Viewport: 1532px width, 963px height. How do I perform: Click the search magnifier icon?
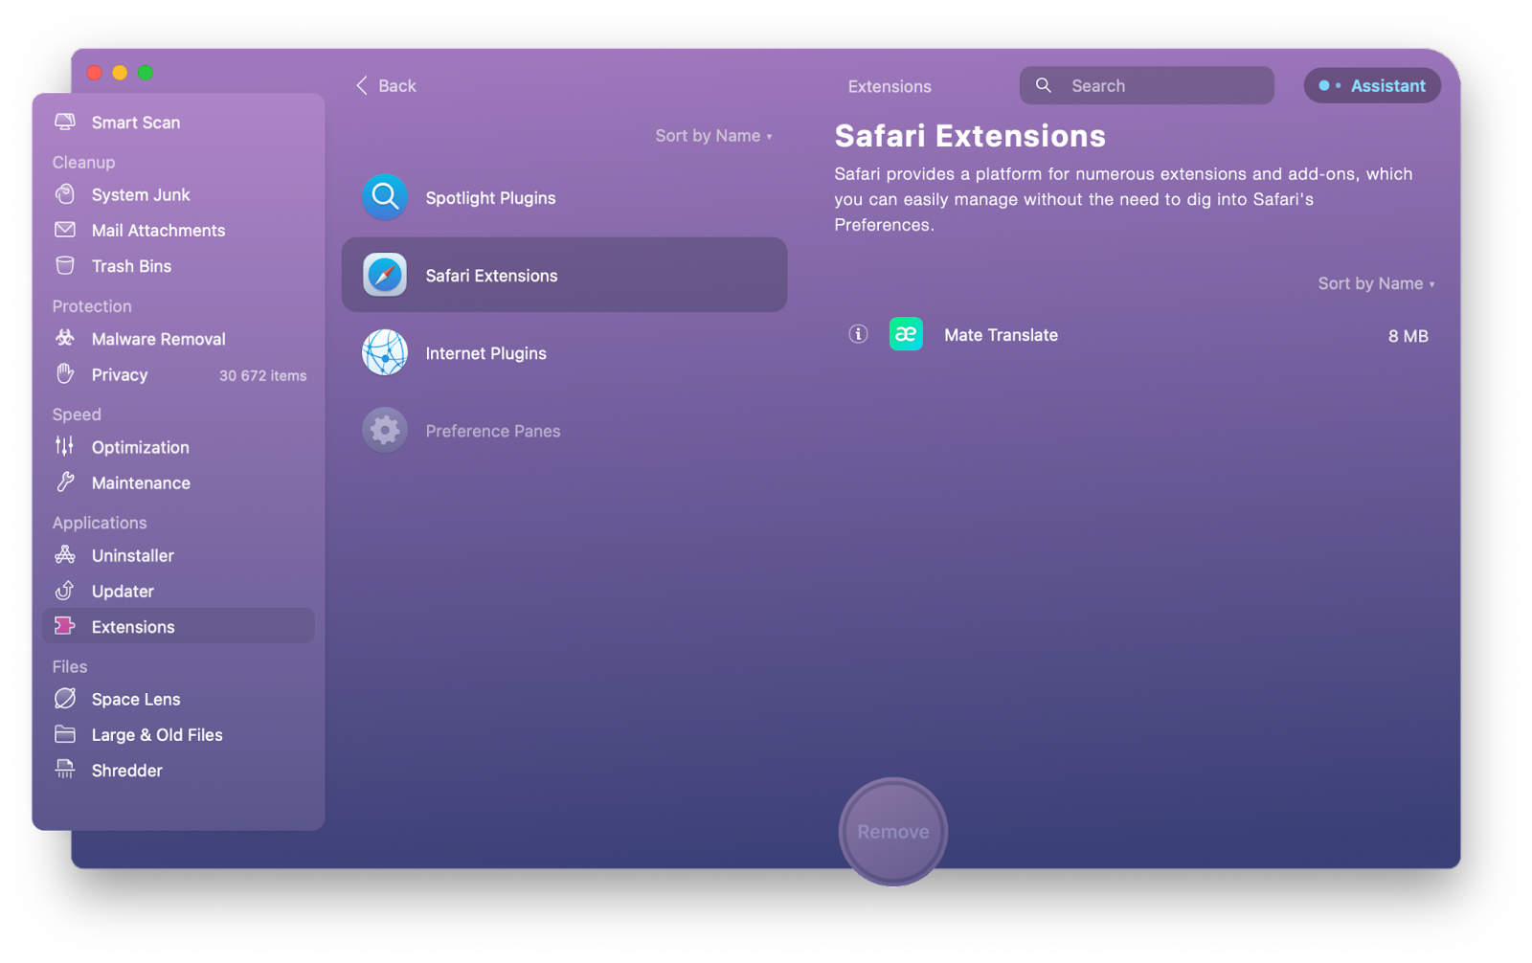coord(1044,85)
